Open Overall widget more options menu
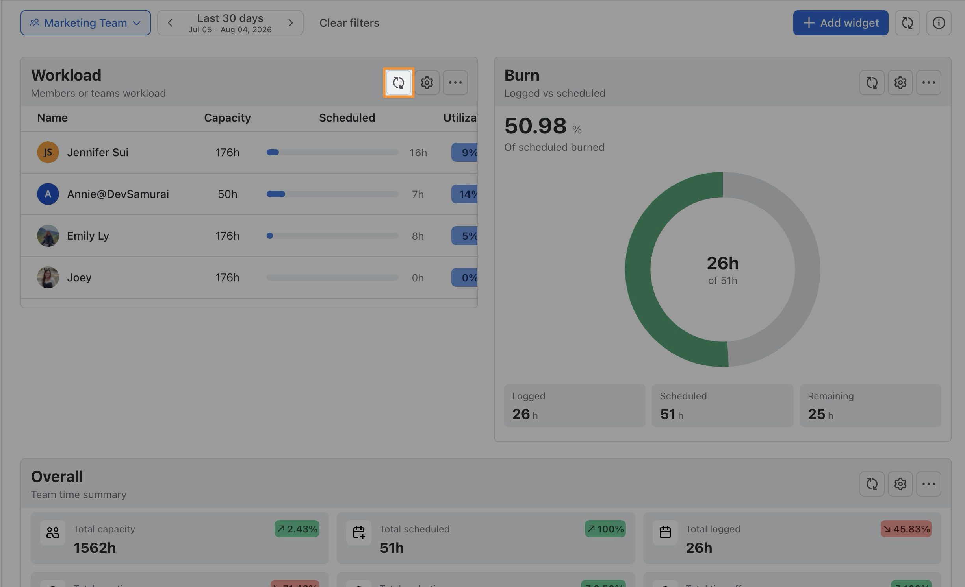 (x=928, y=484)
